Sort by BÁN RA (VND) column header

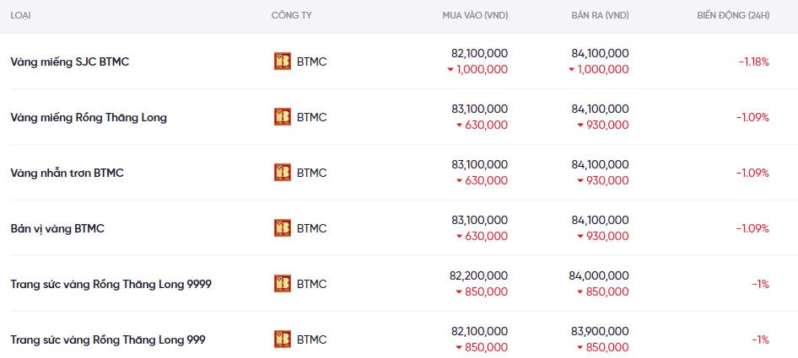pyautogui.click(x=600, y=16)
